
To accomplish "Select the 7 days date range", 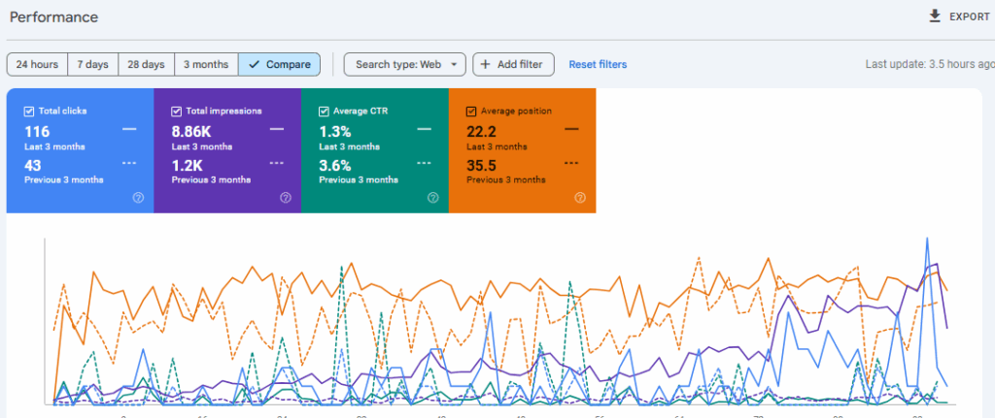I will (92, 65).
